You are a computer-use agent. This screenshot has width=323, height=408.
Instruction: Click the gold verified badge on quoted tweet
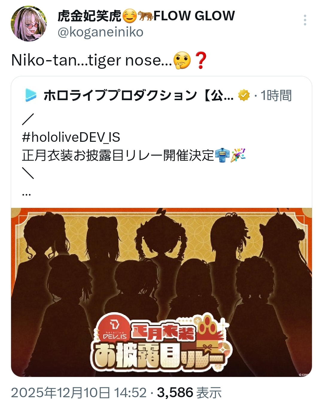pos(244,95)
